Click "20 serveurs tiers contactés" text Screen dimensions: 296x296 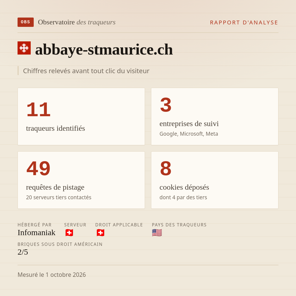click(59, 197)
